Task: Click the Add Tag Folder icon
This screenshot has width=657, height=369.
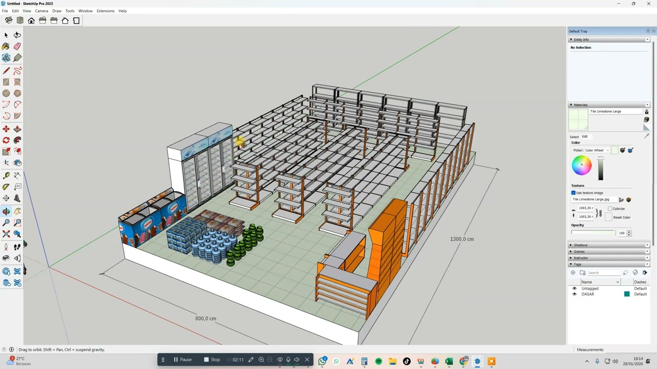Action: [583, 273]
